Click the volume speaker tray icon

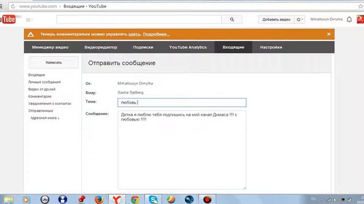coord(335,199)
